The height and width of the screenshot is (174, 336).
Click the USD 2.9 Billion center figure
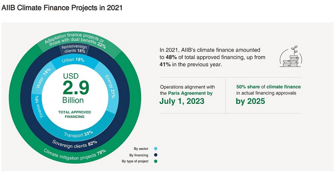76,88
